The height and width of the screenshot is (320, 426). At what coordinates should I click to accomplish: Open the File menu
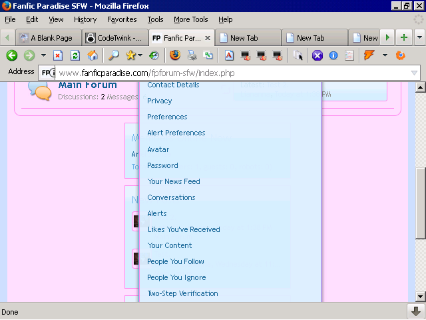click(11, 19)
